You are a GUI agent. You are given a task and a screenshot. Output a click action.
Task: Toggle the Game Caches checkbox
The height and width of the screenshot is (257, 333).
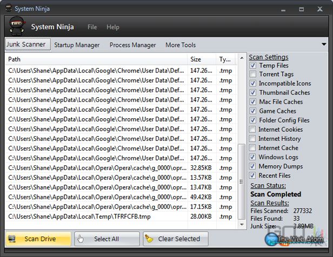pos(253,111)
